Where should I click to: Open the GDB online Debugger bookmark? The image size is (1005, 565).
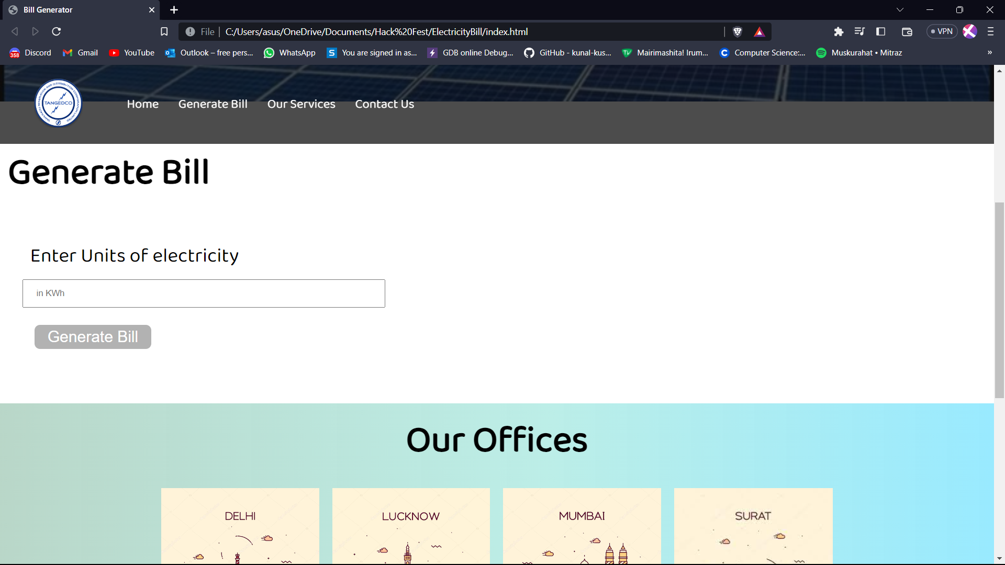(470, 53)
